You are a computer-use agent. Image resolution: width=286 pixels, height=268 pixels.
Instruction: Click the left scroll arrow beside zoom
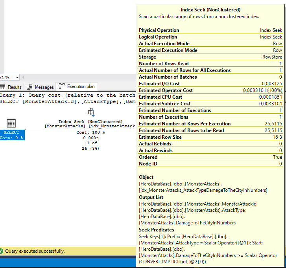click(x=23, y=77)
